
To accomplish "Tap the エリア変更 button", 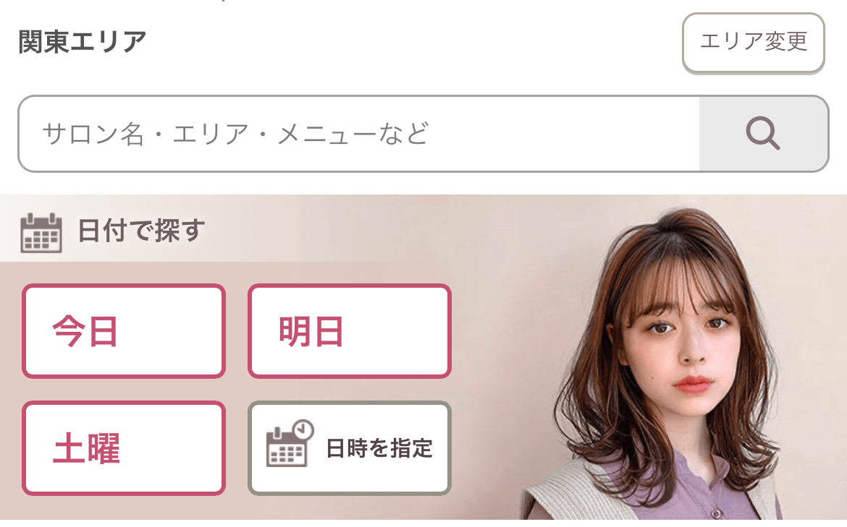I will (x=753, y=42).
